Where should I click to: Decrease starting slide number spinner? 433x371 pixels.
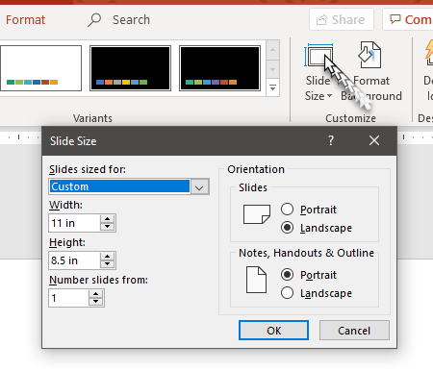[95, 302]
